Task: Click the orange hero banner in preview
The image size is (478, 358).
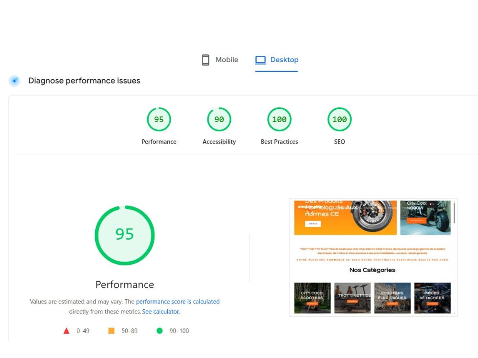Action: tap(346, 218)
